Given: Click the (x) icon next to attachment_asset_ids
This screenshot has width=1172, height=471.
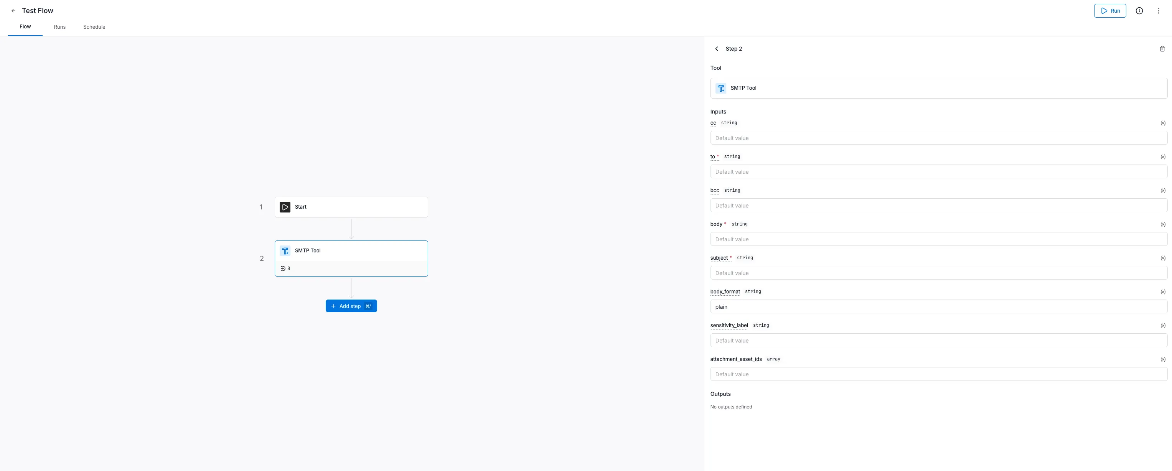Looking at the screenshot, I should 1163,359.
